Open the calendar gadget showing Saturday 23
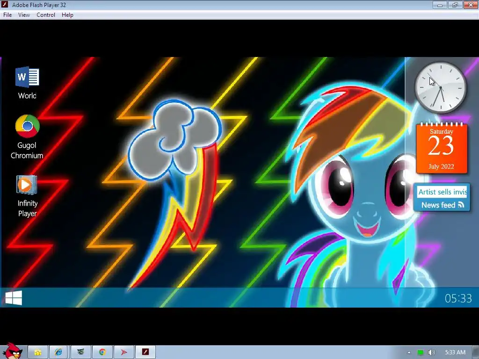The height and width of the screenshot is (359, 479). 442,148
